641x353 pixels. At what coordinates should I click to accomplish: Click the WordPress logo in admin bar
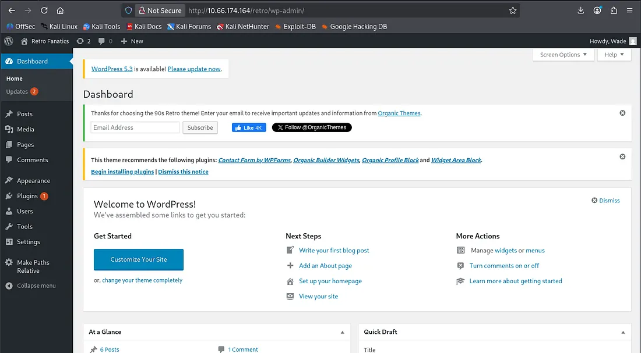click(x=9, y=41)
